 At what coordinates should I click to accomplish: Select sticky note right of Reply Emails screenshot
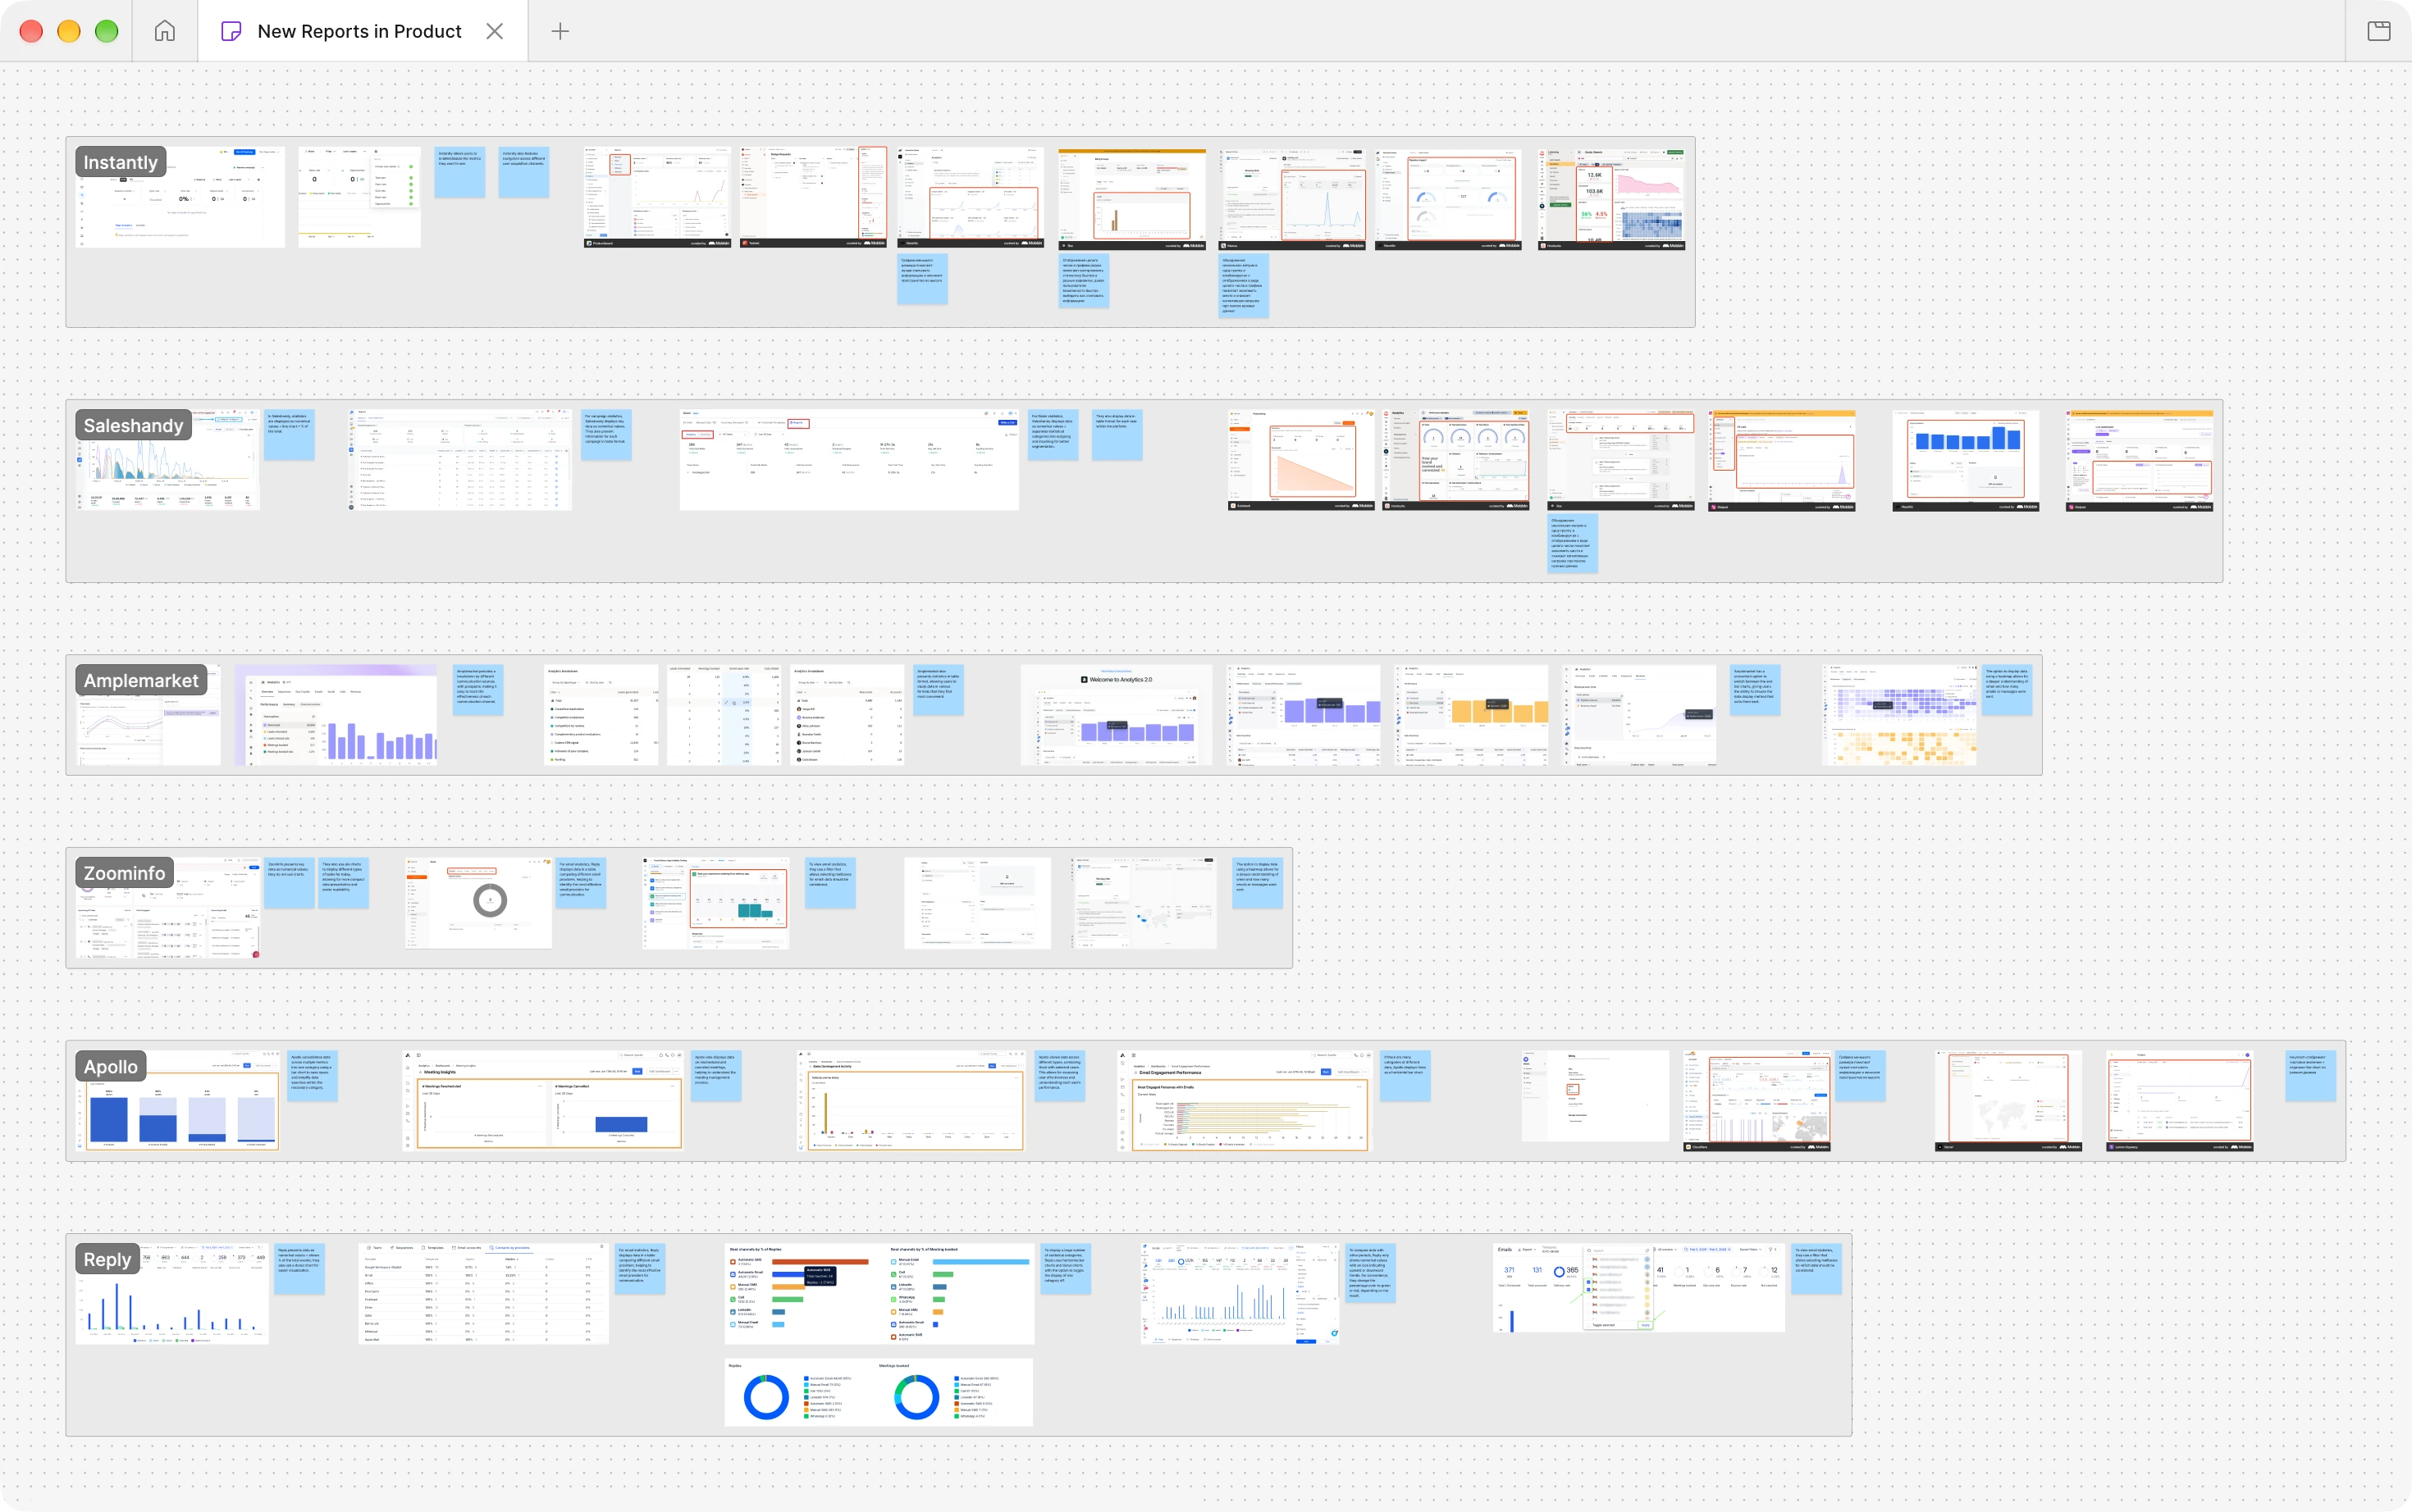pyautogui.click(x=1816, y=1269)
